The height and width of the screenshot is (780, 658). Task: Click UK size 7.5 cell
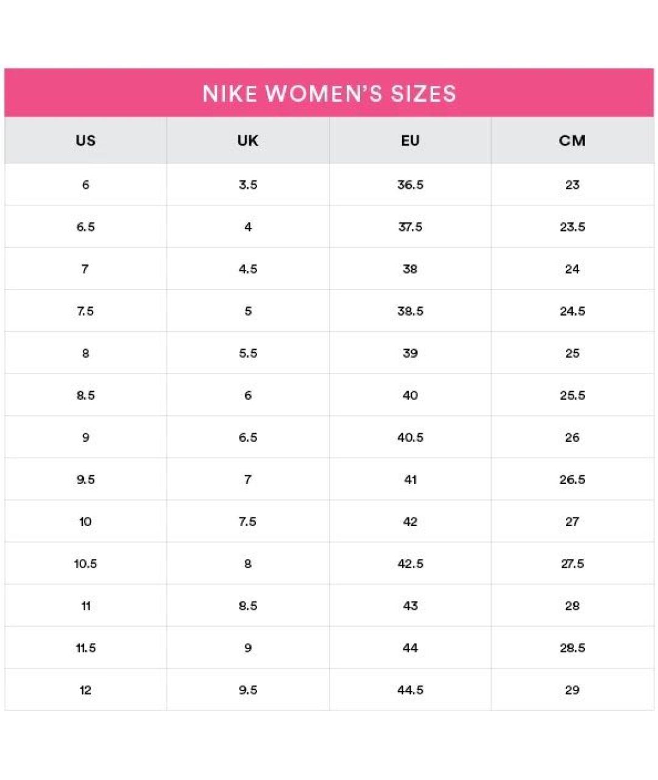[x=248, y=521]
